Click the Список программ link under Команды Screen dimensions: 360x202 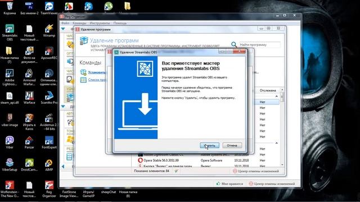coord(97,80)
